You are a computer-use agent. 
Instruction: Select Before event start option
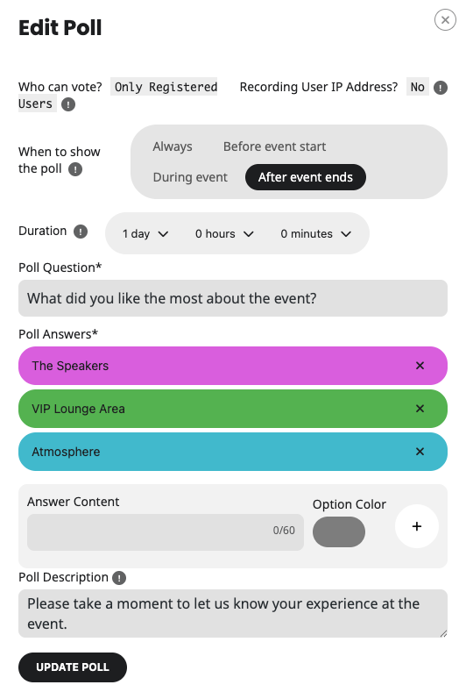click(x=275, y=146)
